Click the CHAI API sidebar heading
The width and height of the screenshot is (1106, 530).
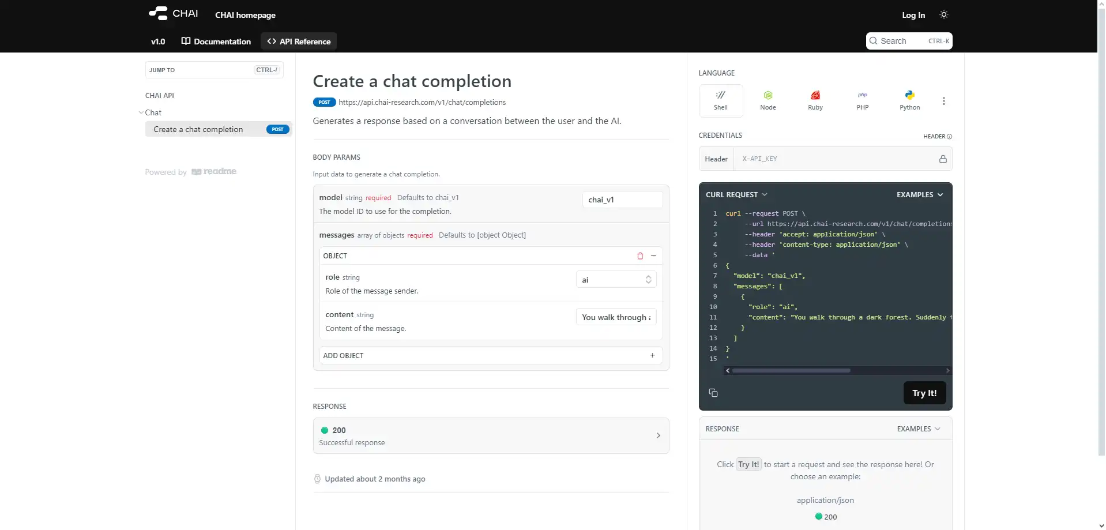160,96
